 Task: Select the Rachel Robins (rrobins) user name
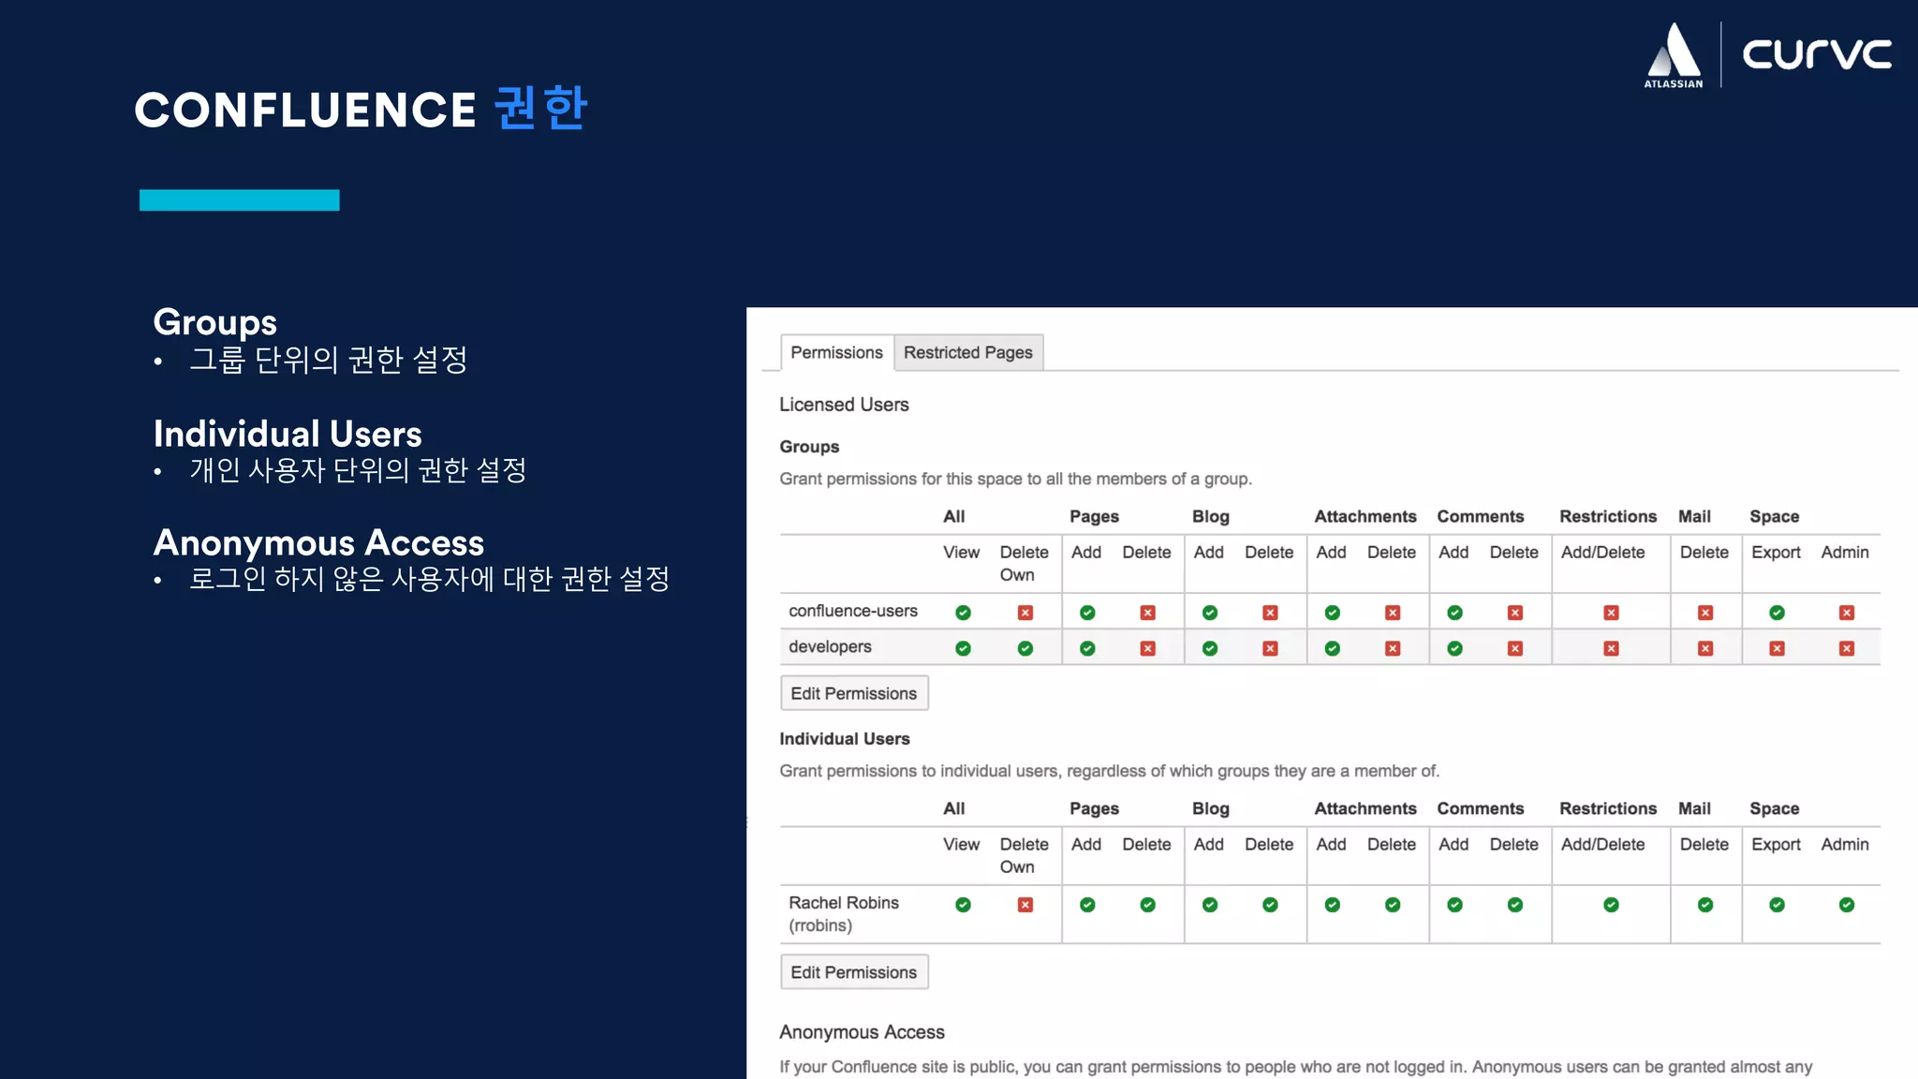(844, 913)
